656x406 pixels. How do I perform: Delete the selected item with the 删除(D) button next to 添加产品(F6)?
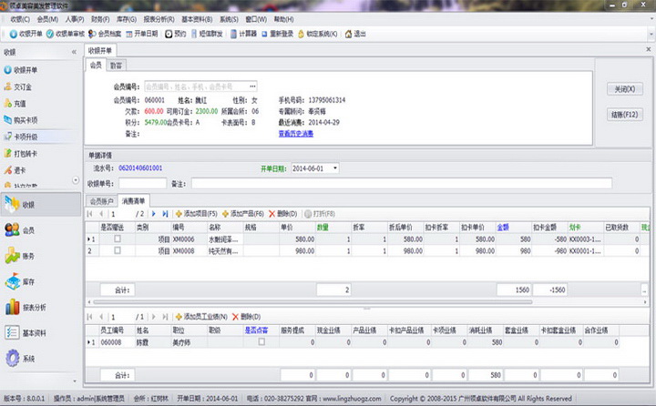click(x=282, y=214)
